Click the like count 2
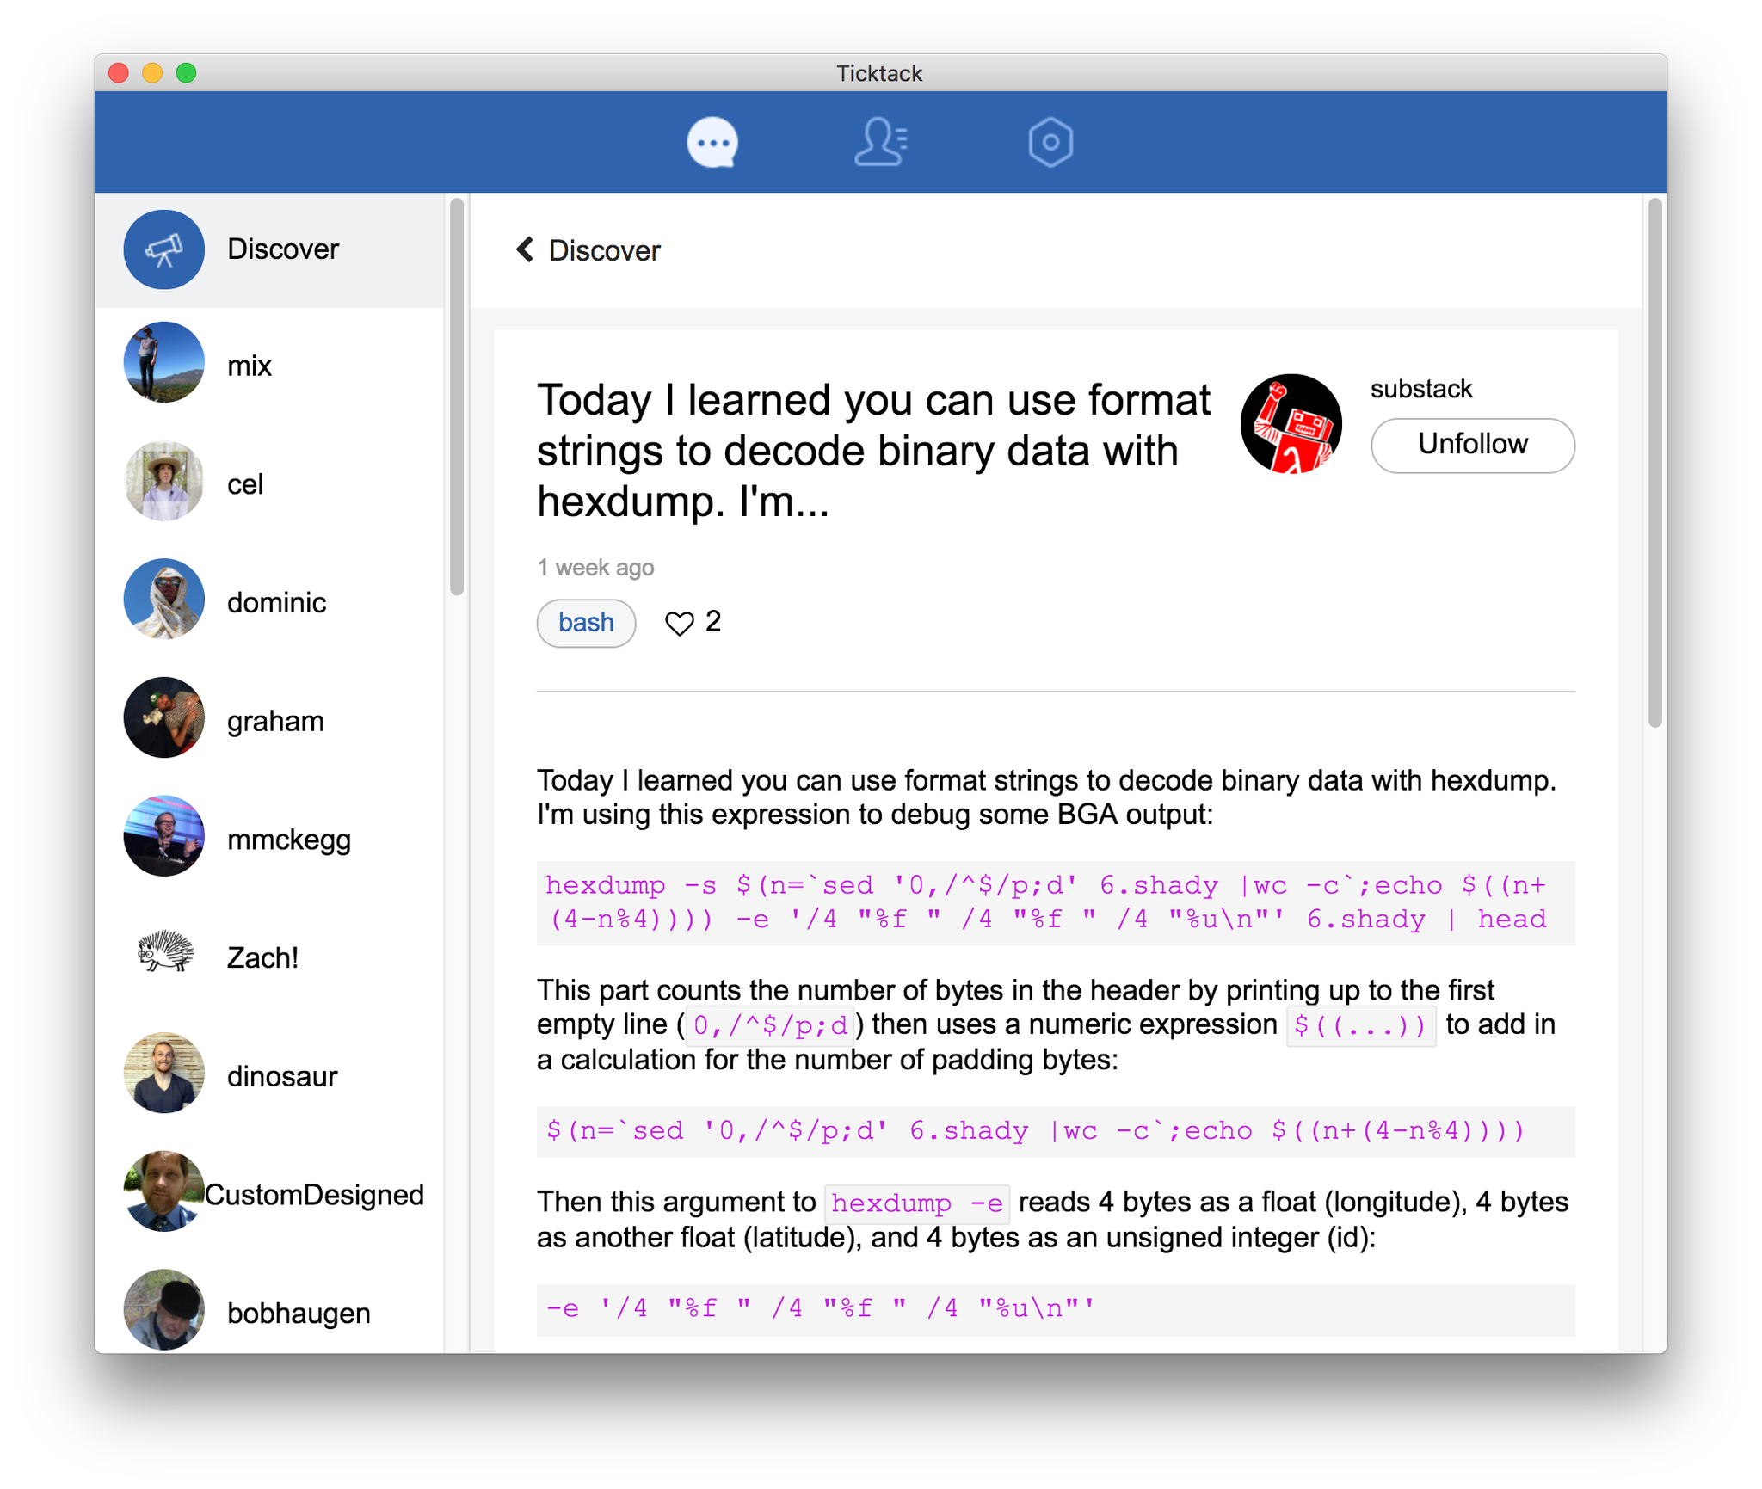 coord(713,622)
